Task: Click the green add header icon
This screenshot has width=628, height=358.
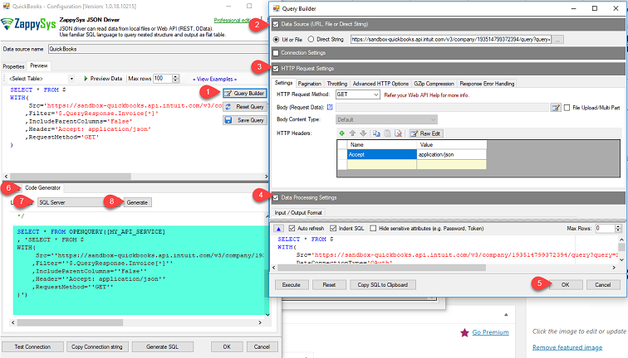Action: pyautogui.click(x=341, y=133)
